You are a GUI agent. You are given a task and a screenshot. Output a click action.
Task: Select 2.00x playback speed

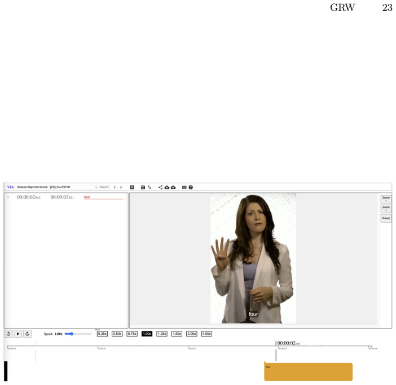coord(191,334)
